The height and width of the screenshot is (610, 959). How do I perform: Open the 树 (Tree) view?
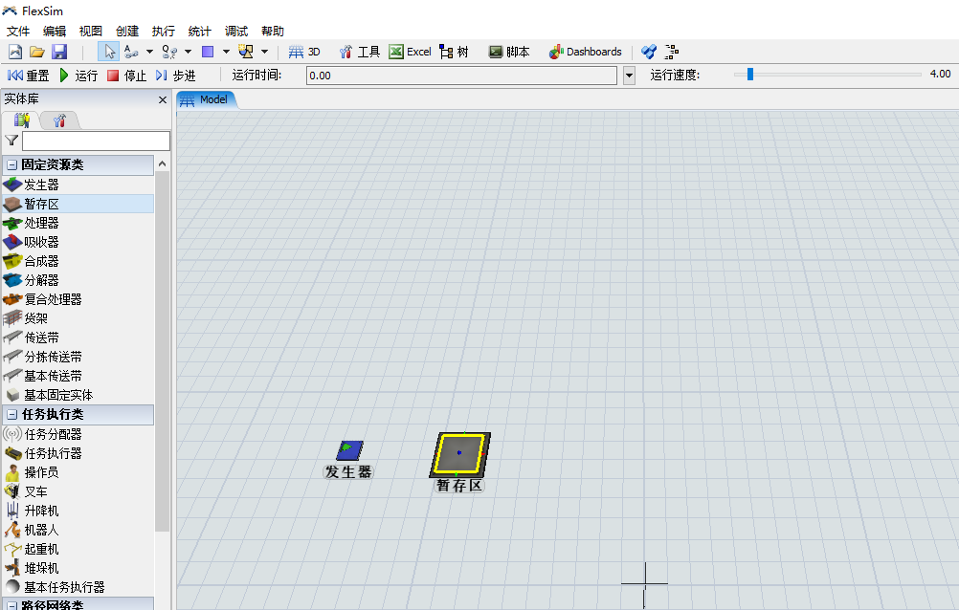pyautogui.click(x=454, y=52)
